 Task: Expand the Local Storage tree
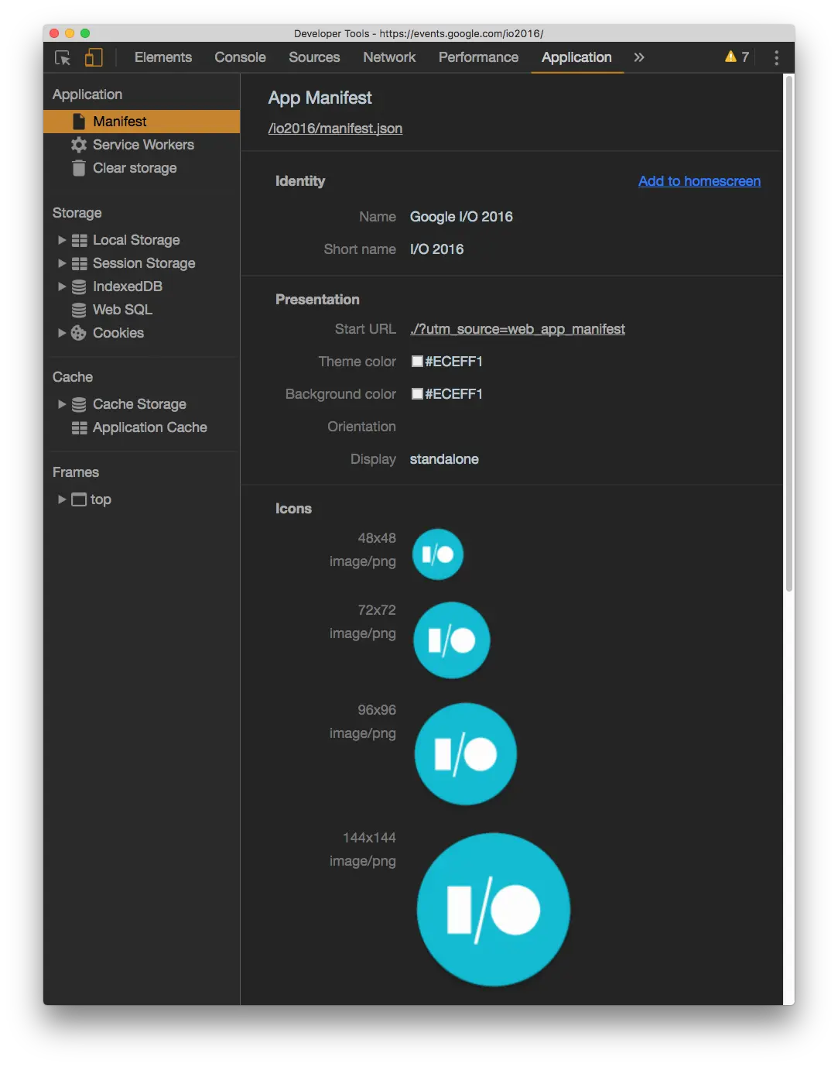point(62,240)
